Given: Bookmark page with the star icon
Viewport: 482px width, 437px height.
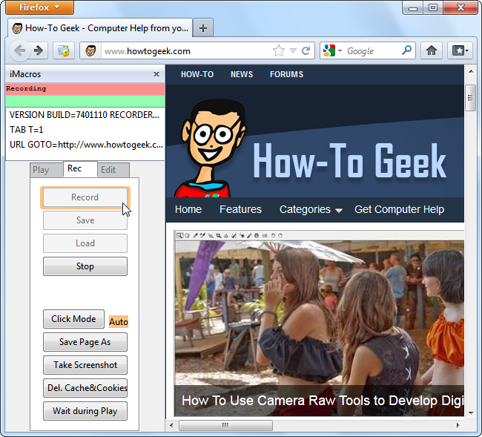Looking at the screenshot, I should coord(279,50).
